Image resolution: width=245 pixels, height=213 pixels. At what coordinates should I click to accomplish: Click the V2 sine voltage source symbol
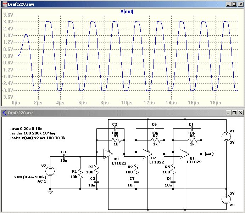pyautogui.click(x=50, y=172)
